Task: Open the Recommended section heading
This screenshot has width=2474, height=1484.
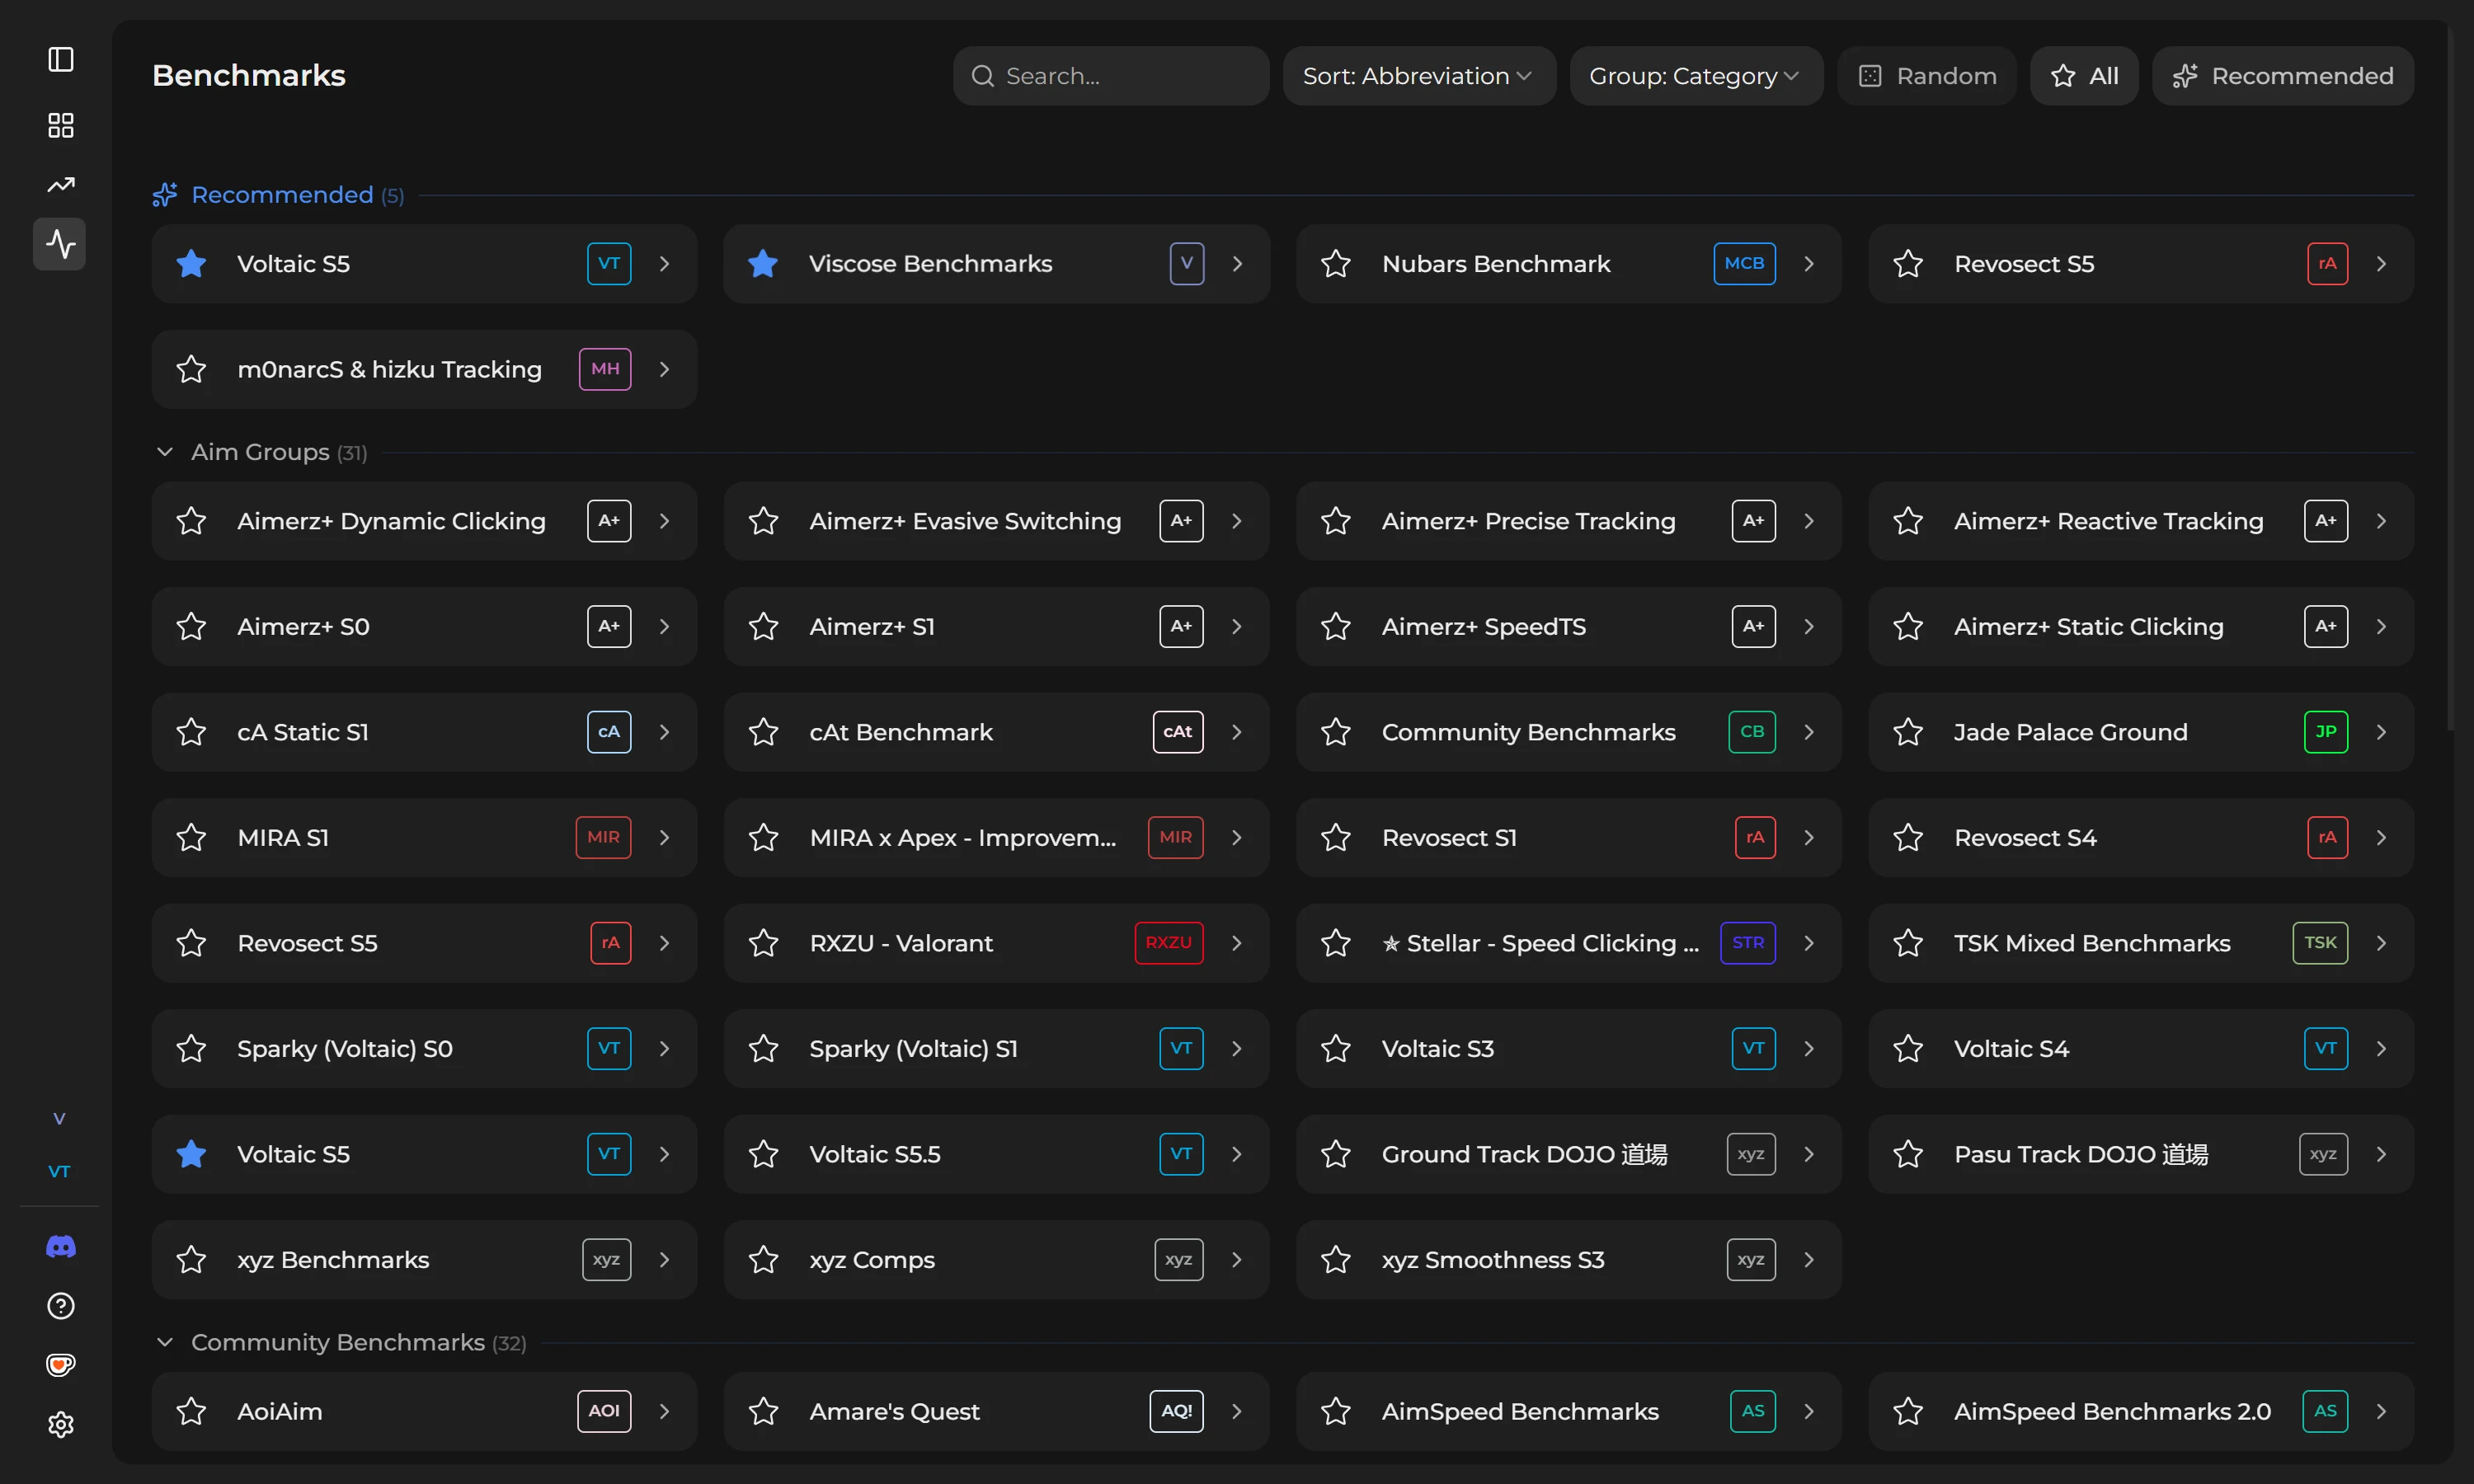Action: coord(282,194)
